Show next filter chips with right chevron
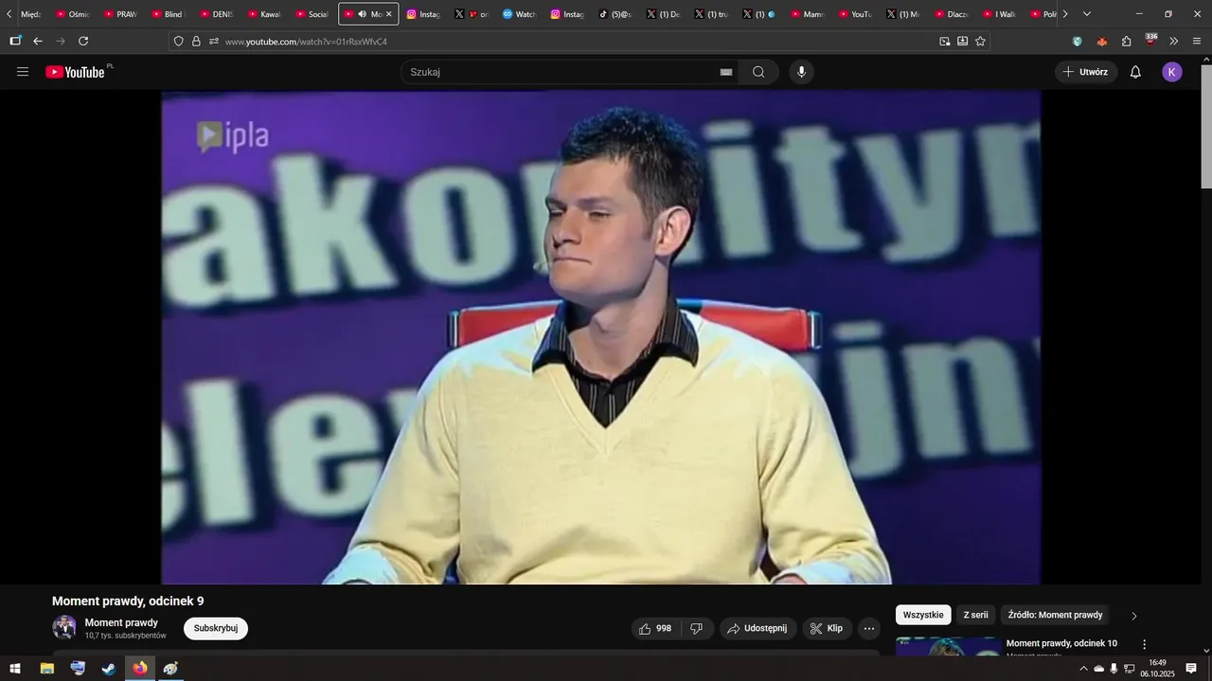1212x681 pixels. (1134, 616)
